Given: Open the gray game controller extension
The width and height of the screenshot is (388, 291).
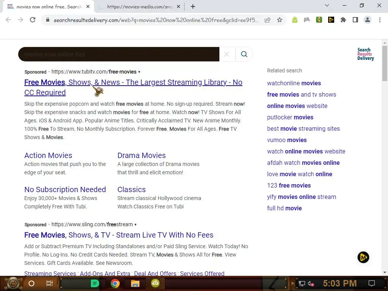Looking at the screenshot, I should [307, 20].
